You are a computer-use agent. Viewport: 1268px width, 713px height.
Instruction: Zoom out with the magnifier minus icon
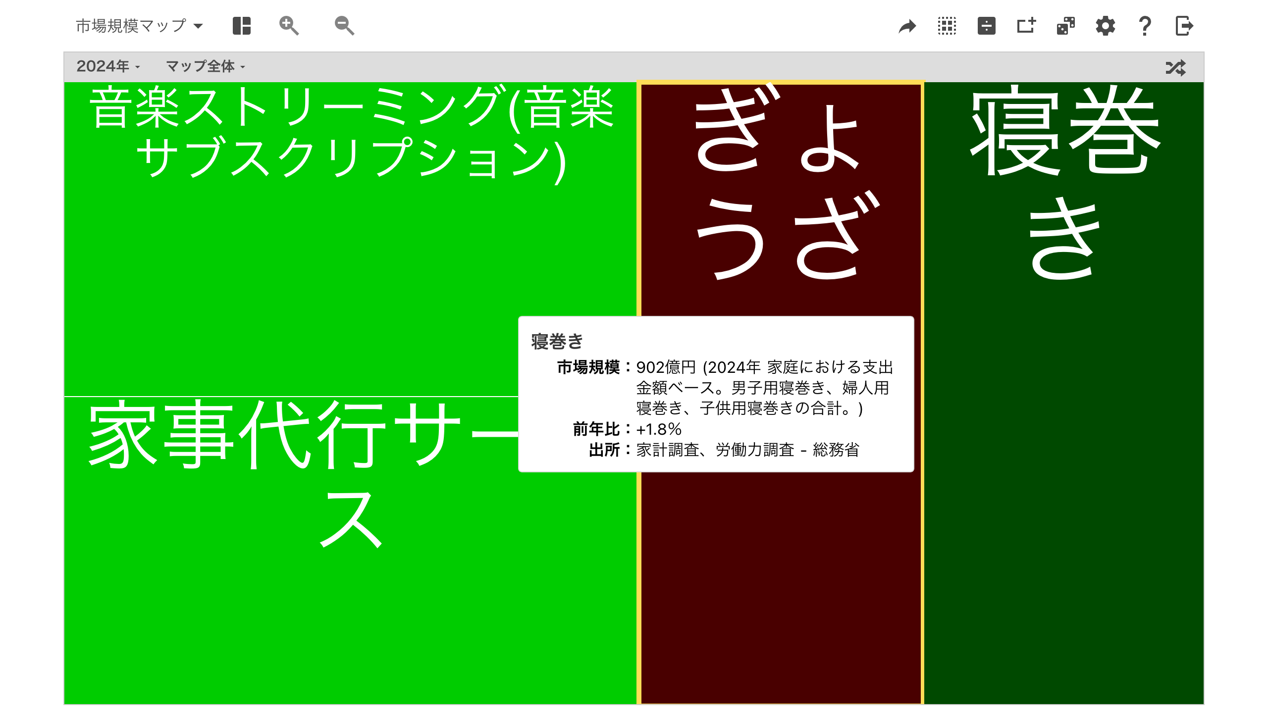[344, 26]
